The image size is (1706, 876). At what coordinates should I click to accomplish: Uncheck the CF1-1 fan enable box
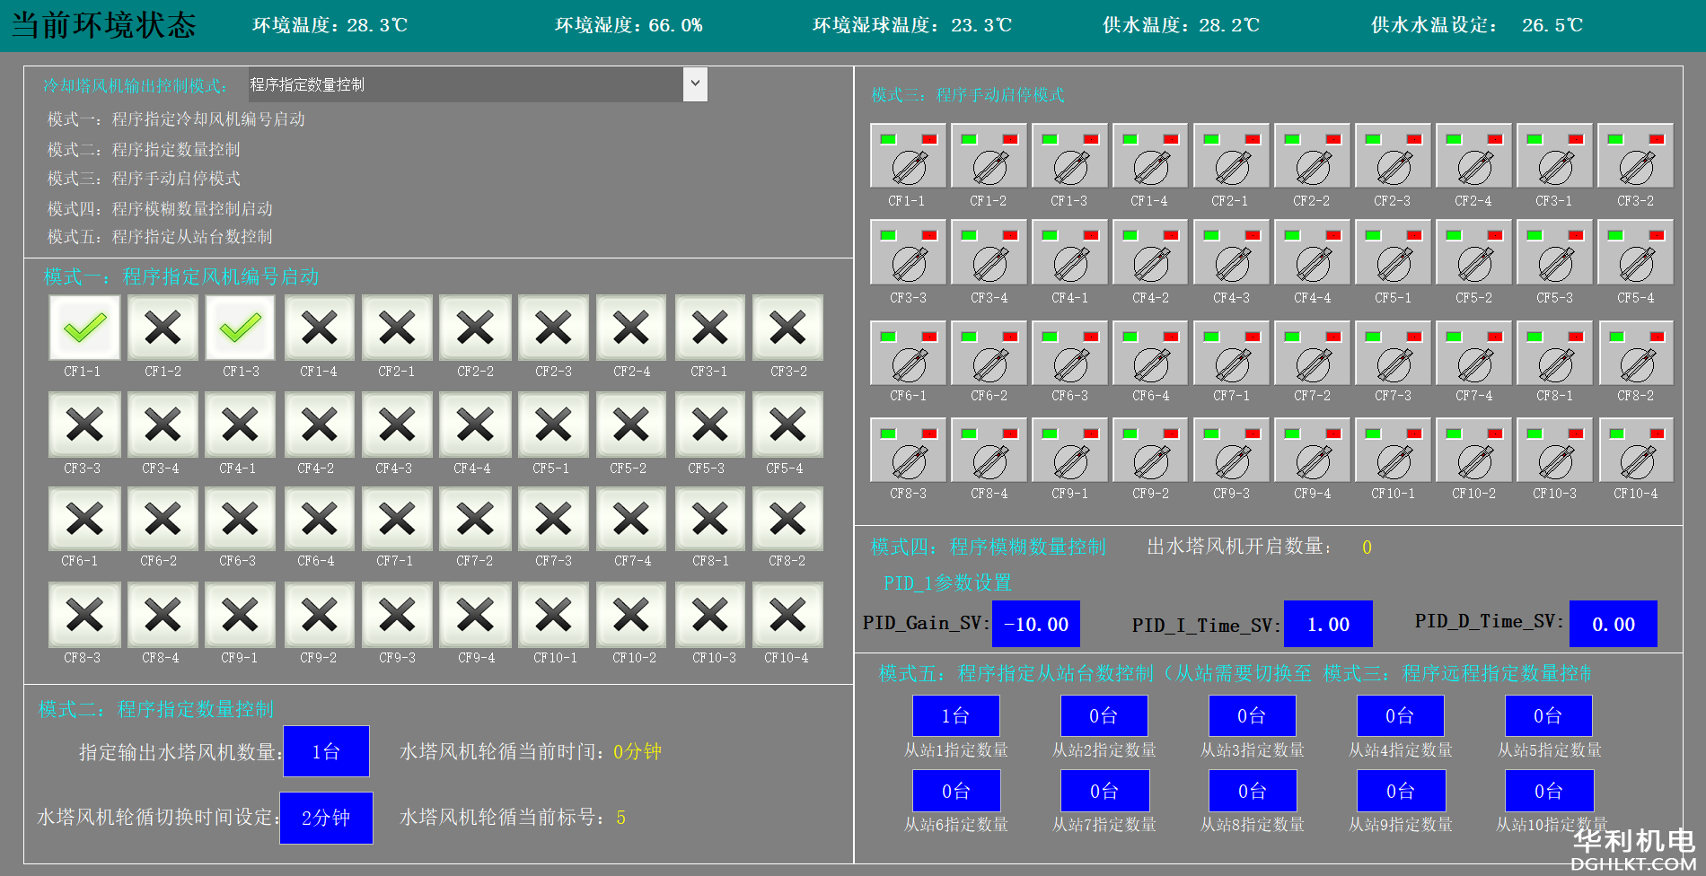click(x=84, y=328)
